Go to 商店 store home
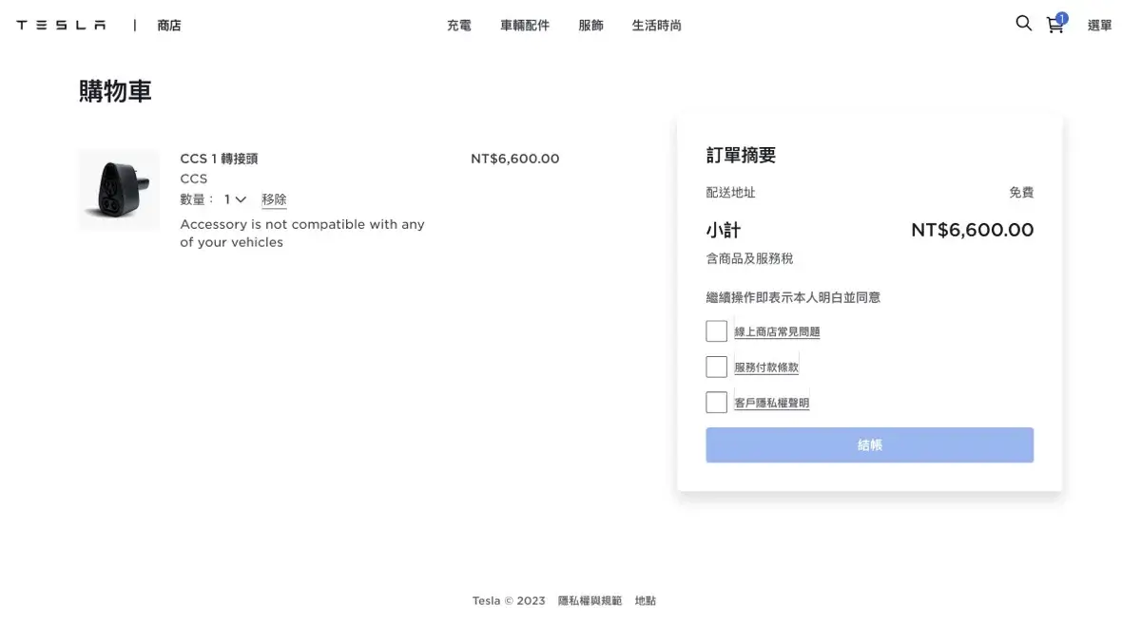1141x641 pixels. (169, 26)
